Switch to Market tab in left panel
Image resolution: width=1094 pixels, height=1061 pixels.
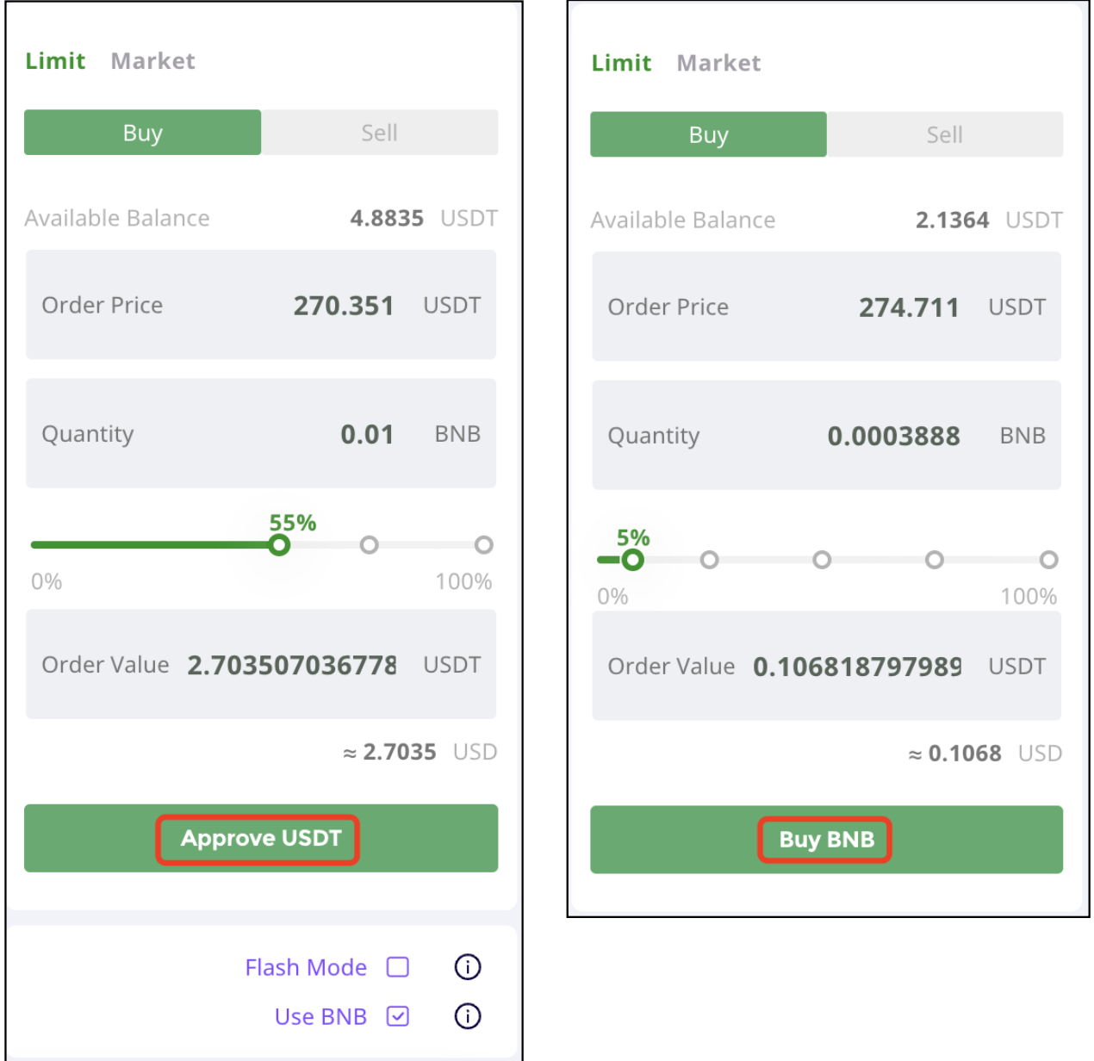tap(152, 61)
